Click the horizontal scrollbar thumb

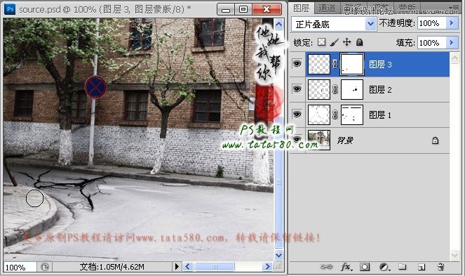click(215, 266)
